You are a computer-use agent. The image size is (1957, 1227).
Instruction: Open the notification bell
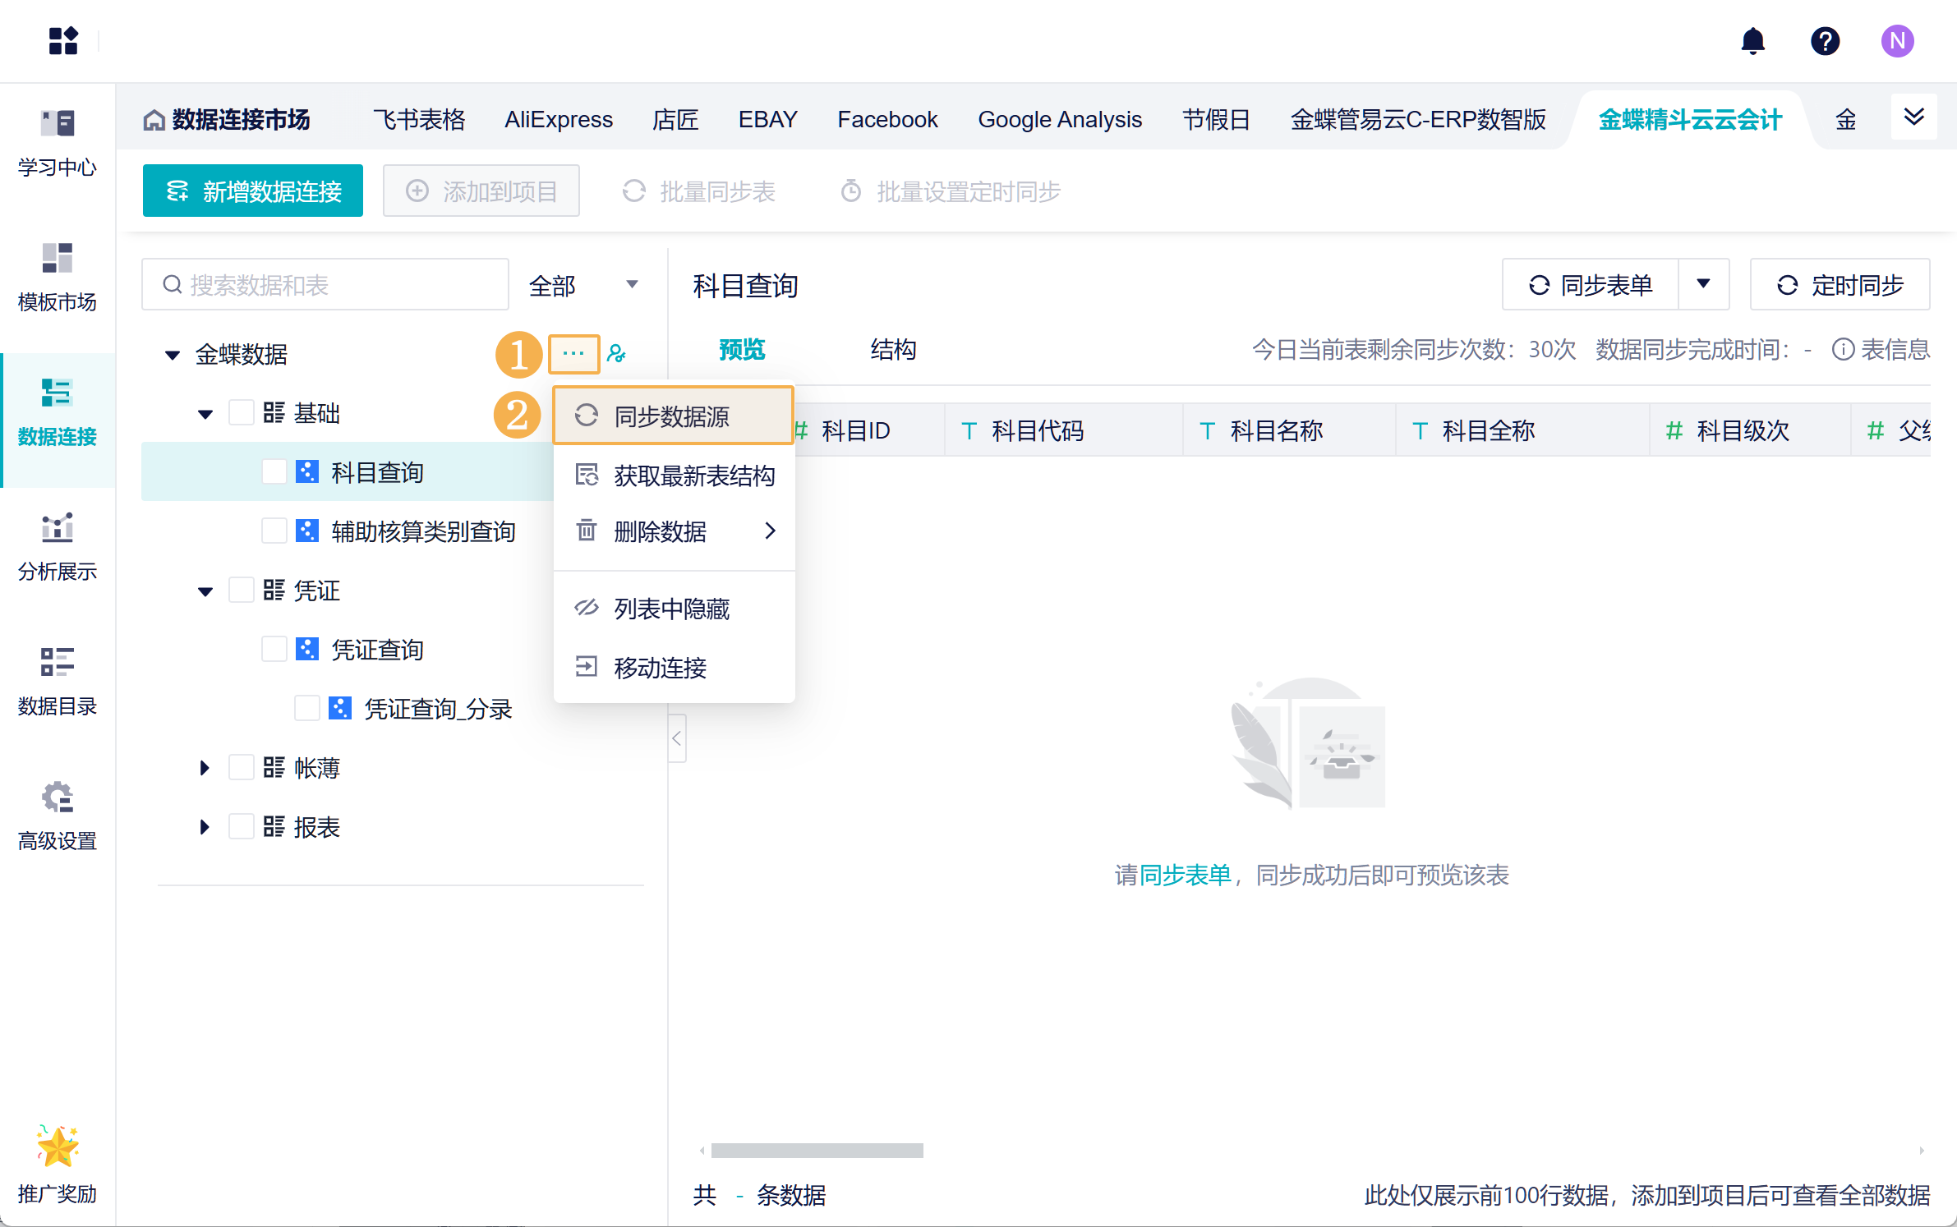[1752, 41]
